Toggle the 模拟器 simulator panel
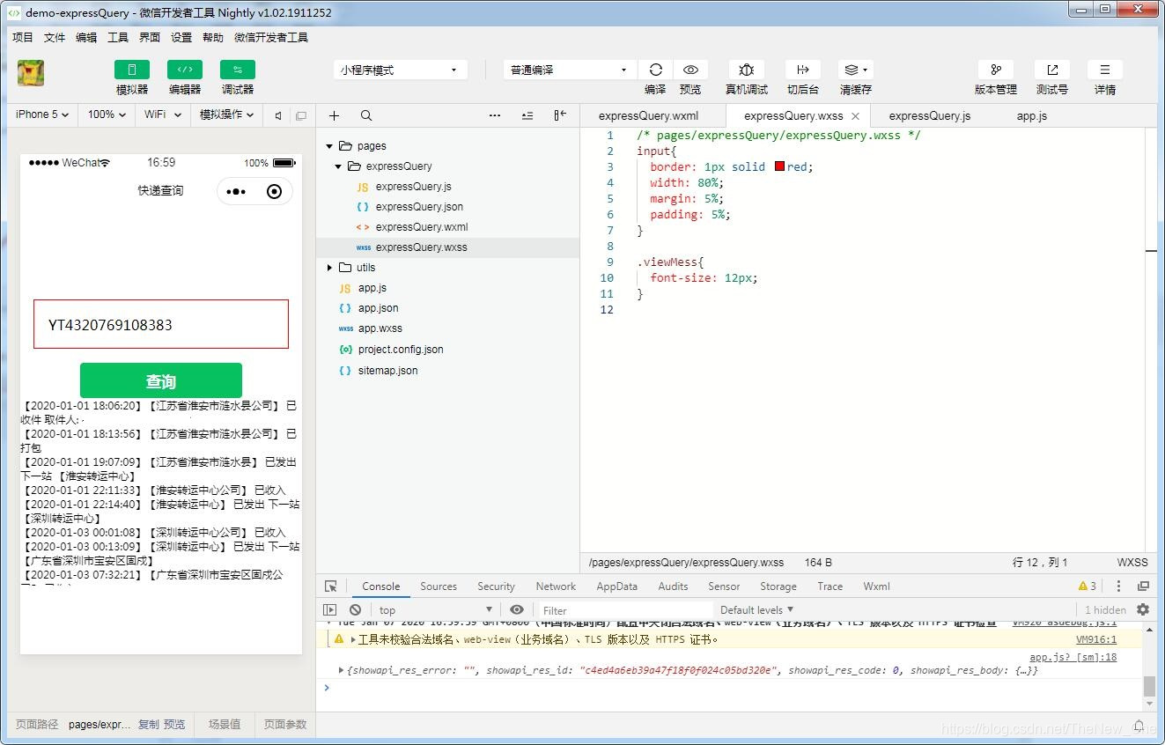This screenshot has width=1165, height=745. click(x=132, y=70)
